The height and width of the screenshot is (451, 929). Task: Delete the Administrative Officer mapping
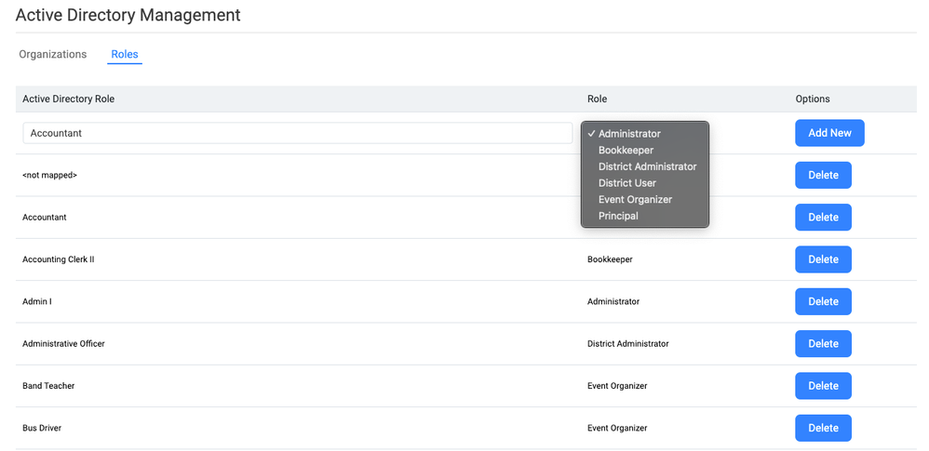[823, 344]
